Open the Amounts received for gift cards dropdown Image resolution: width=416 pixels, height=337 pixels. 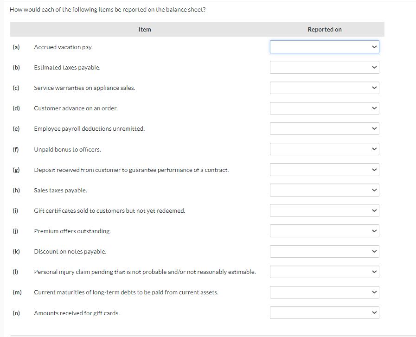(324, 312)
